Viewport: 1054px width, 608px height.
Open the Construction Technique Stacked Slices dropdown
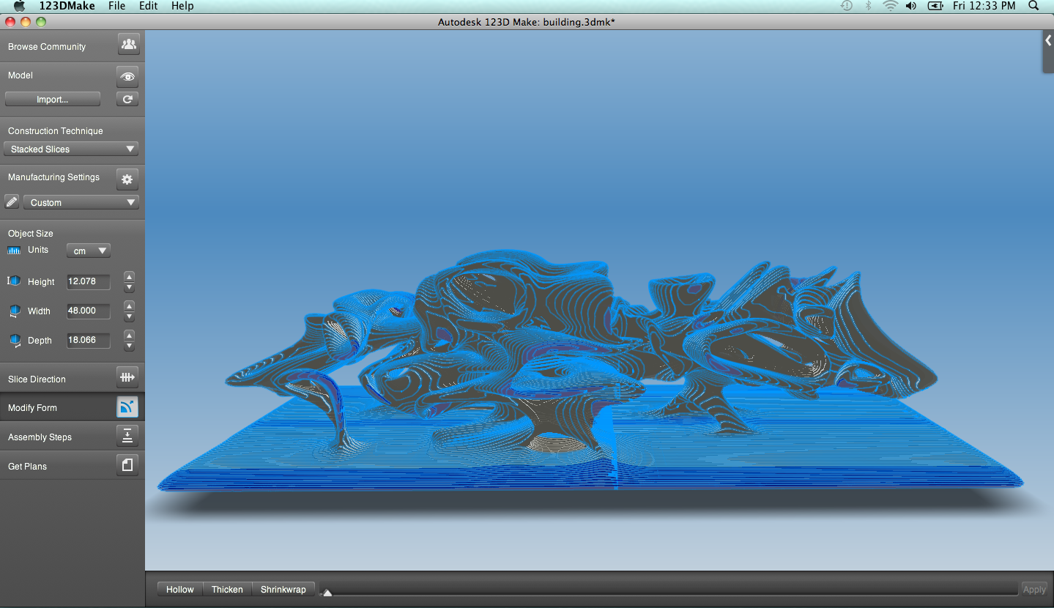(71, 149)
